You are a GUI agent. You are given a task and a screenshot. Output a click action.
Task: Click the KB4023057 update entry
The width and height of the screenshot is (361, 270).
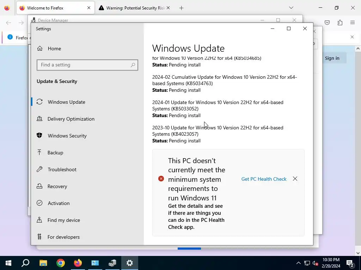point(218,134)
